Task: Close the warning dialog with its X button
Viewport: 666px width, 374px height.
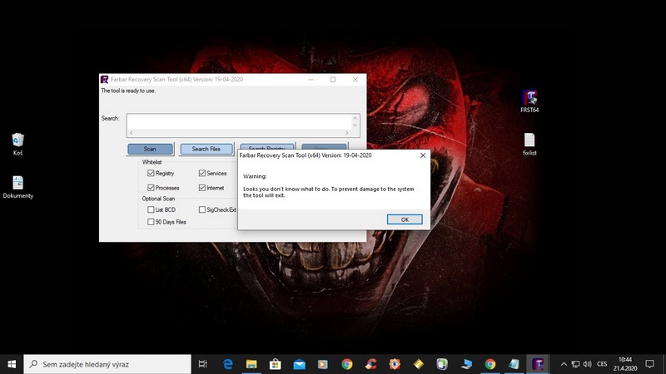Action: click(423, 155)
